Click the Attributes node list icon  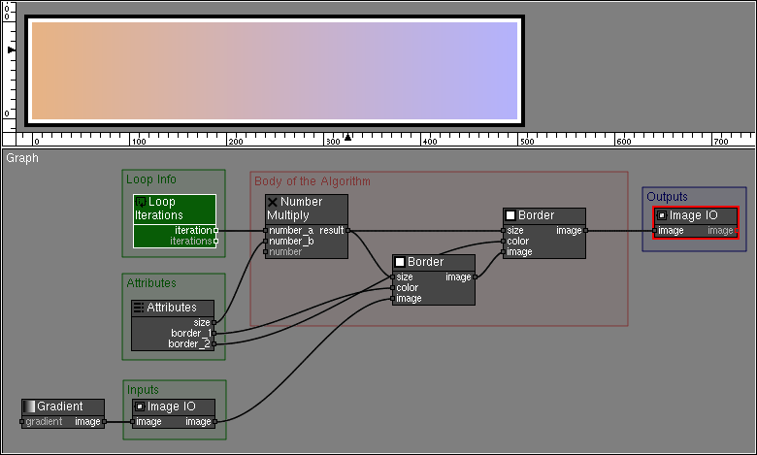[139, 308]
